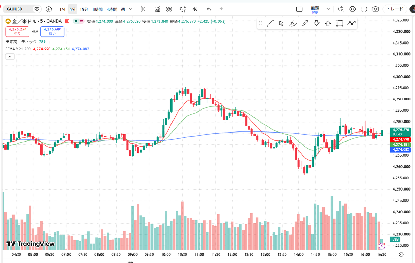Open the quick search lightning icon
Screen dimensions: 415x263
[x=341, y=9]
